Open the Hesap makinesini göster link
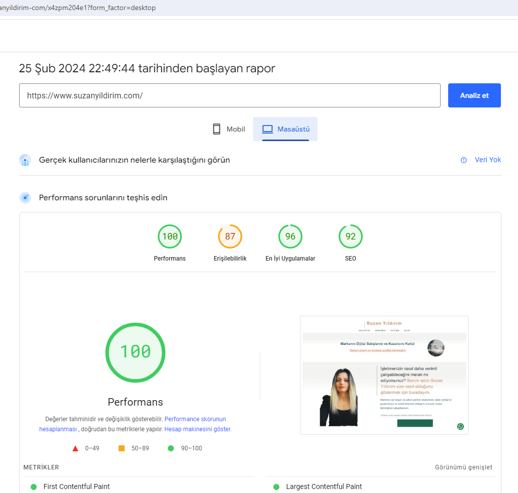The image size is (518, 493). [x=197, y=429]
